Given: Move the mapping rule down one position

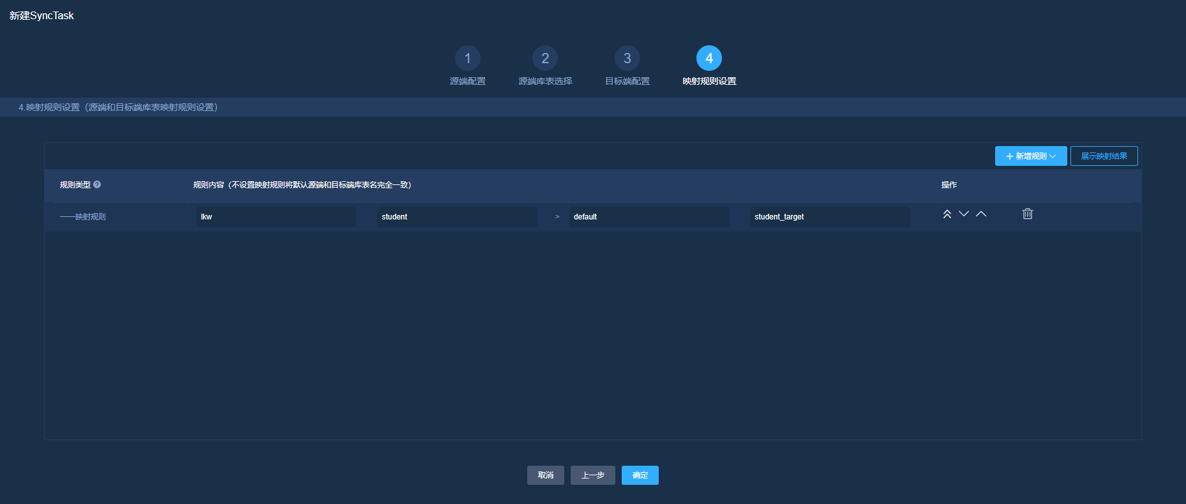Looking at the screenshot, I should point(964,214).
